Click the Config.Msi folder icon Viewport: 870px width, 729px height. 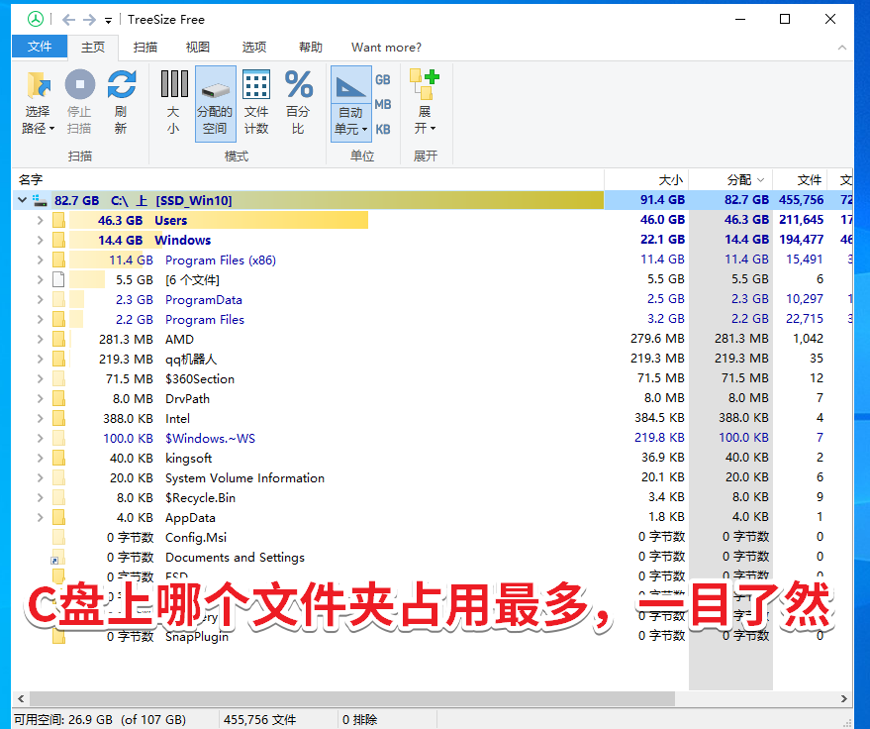(x=58, y=538)
